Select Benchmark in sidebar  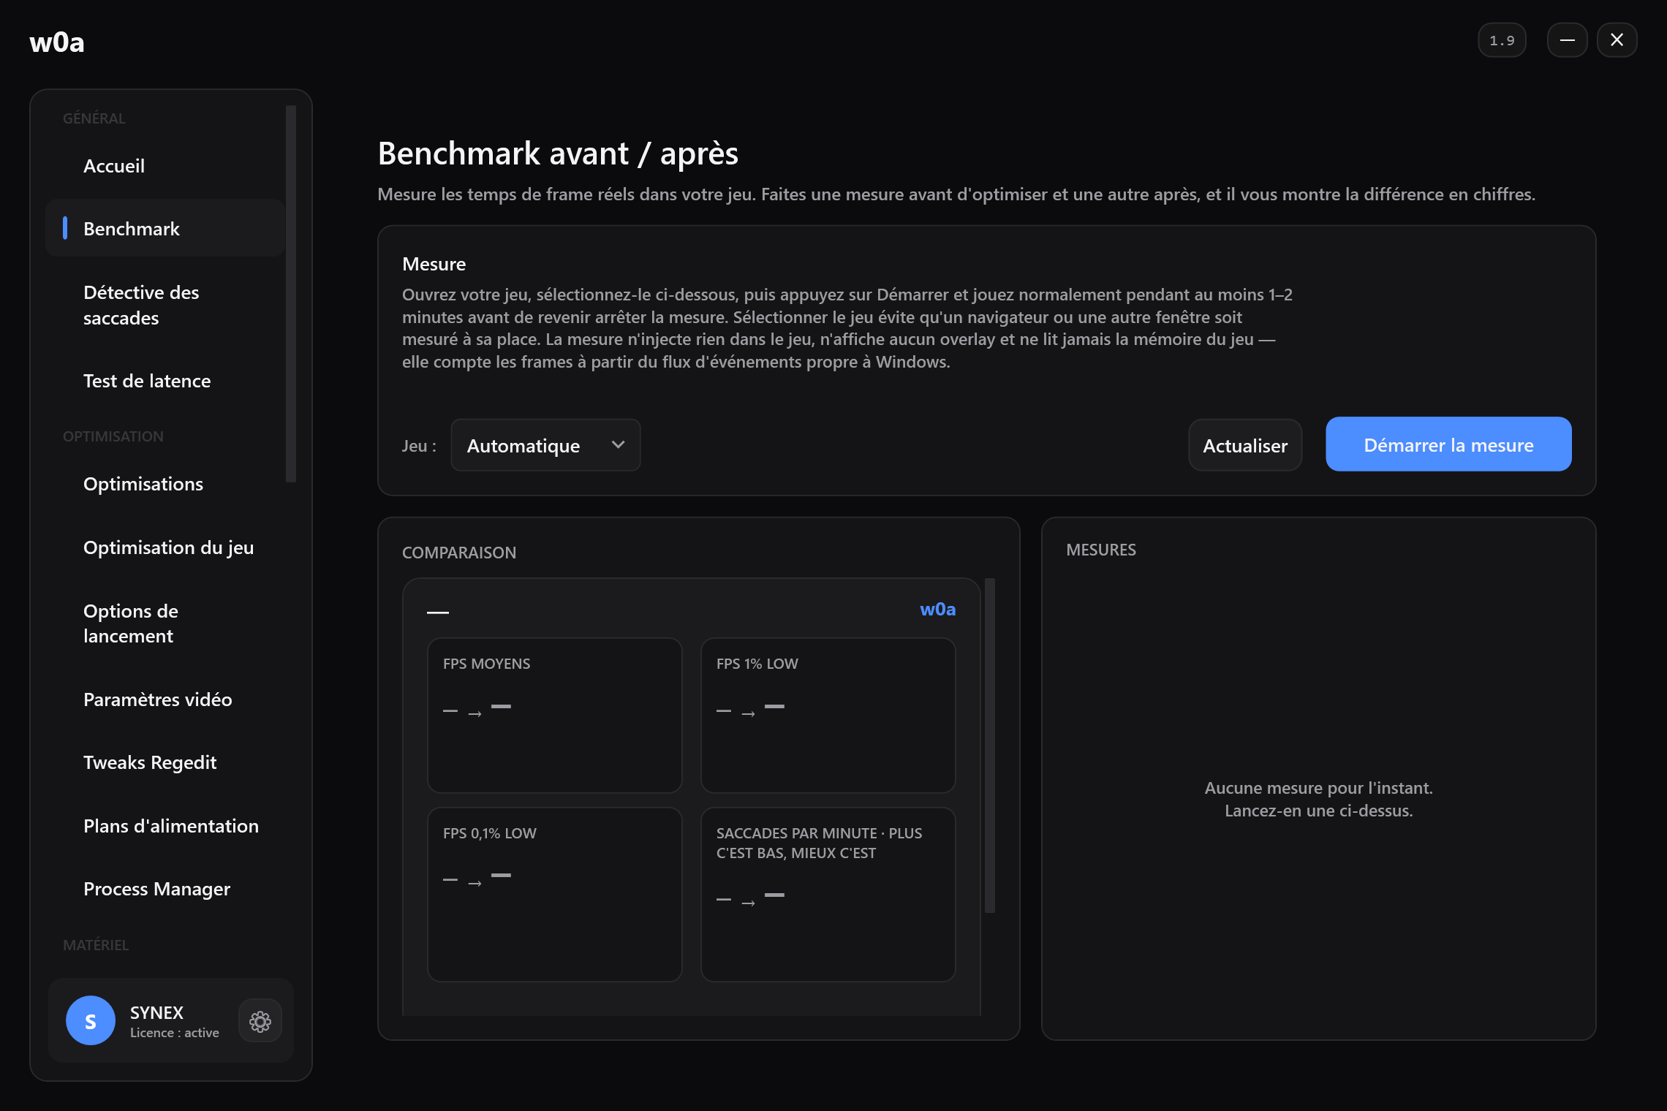tap(165, 228)
